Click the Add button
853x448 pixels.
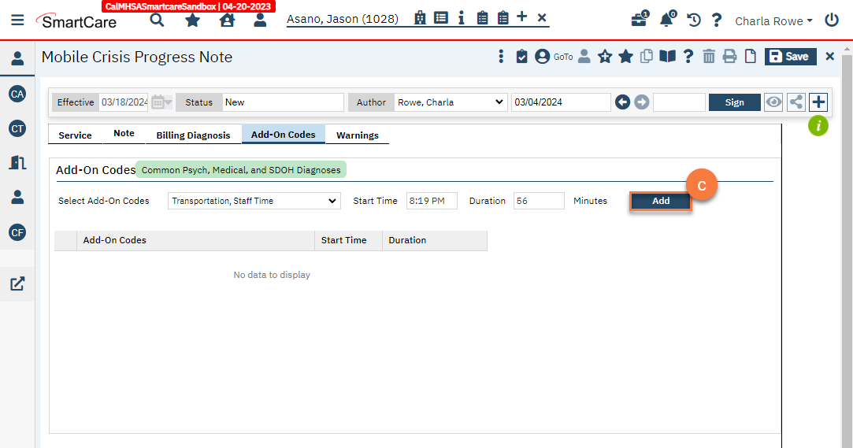(x=660, y=201)
